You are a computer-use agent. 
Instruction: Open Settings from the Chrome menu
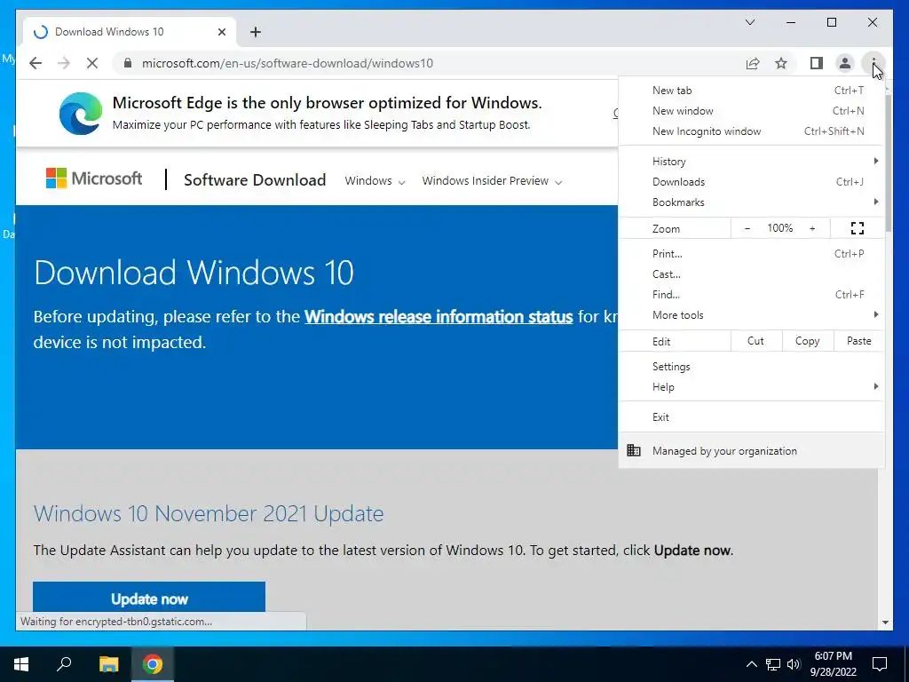click(x=751, y=367)
